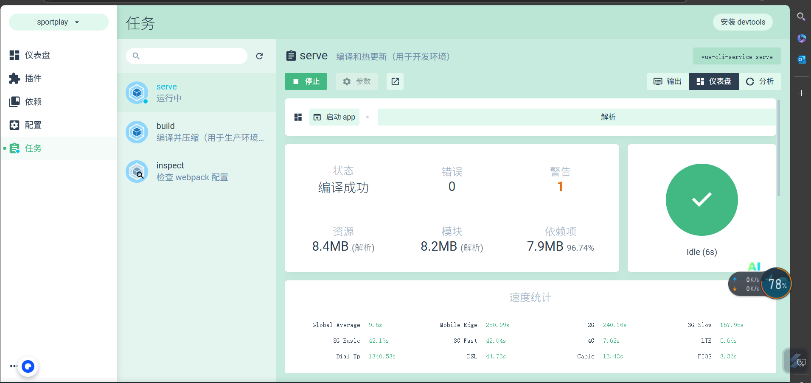The height and width of the screenshot is (383, 811).
Task: Refresh the task list
Action: 260,56
